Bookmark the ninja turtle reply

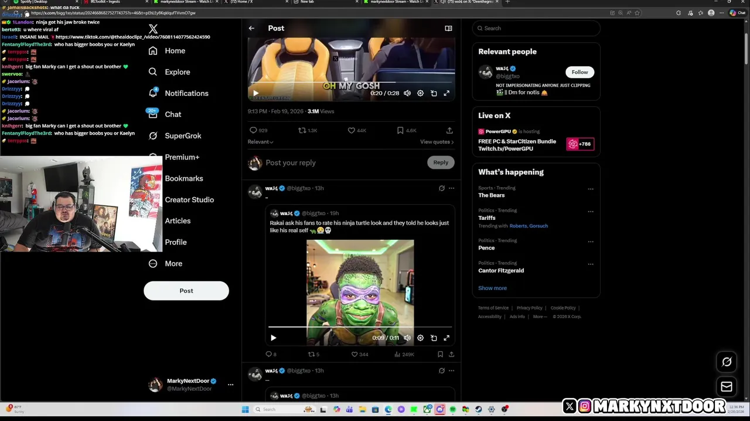pos(440,354)
